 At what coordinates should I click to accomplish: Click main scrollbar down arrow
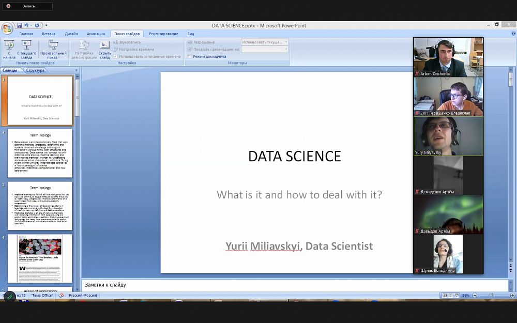point(511,260)
